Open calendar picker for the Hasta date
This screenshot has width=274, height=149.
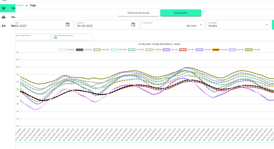133,25
